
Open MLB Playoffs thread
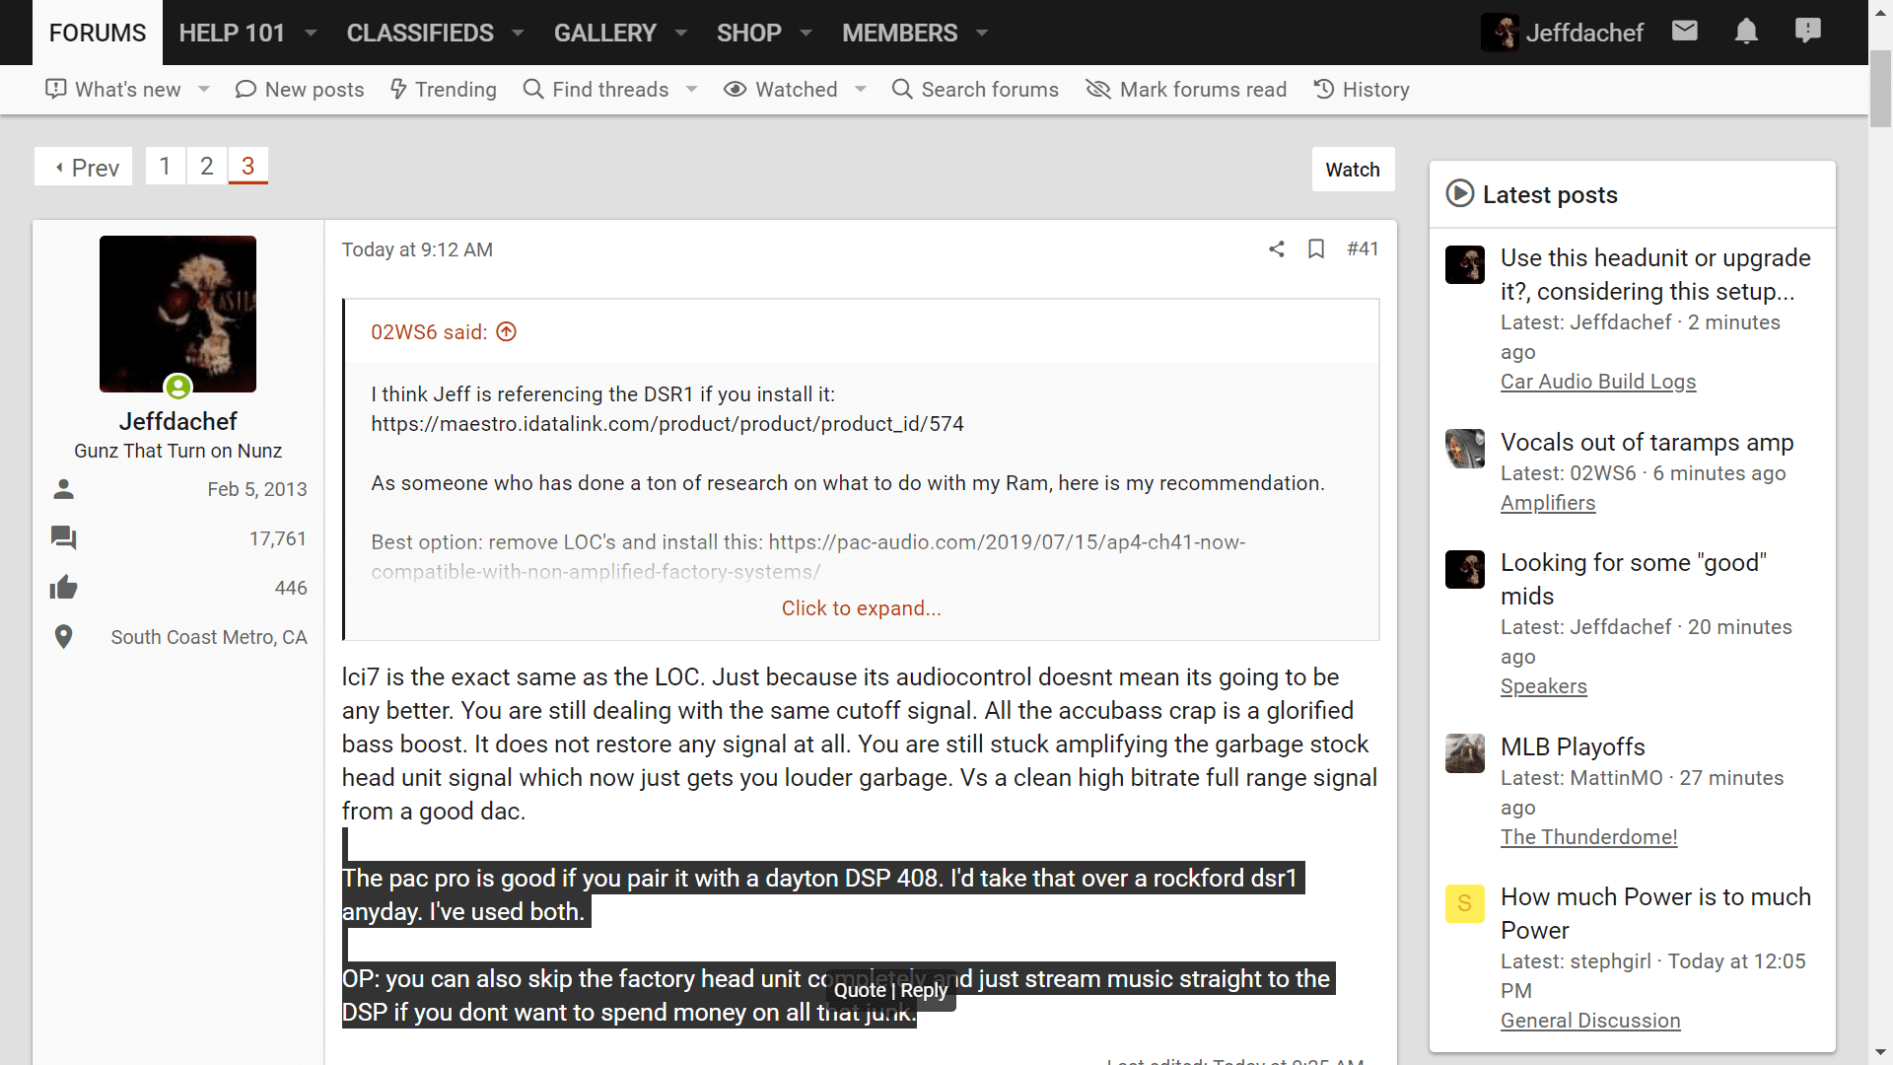tap(1573, 746)
